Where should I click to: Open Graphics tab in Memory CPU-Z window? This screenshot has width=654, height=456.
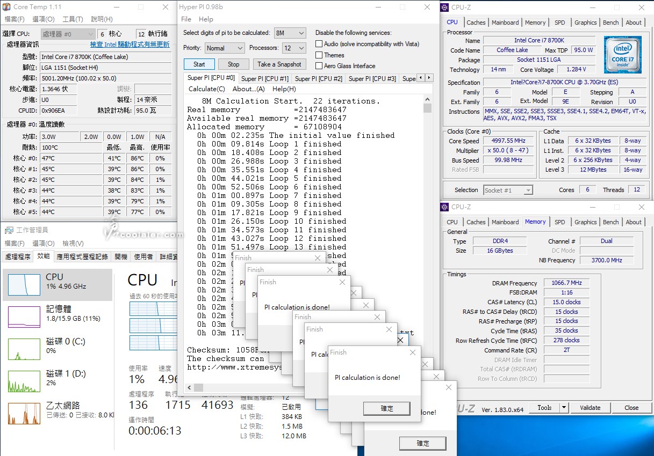585,222
